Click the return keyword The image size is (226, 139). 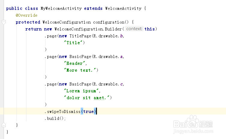pyautogui.click(x=33, y=29)
